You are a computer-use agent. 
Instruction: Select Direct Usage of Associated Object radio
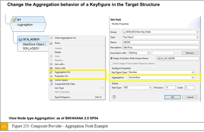coord(111,63)
